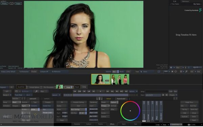Click the center-view crosshair icon

[176, 71]
